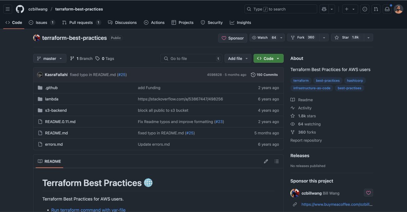Image resolution: width=407 pixels, height=212 pixels.
Task: Open the KasraFallahi author link
Action: pyautogui.click(x=56, y=75)
